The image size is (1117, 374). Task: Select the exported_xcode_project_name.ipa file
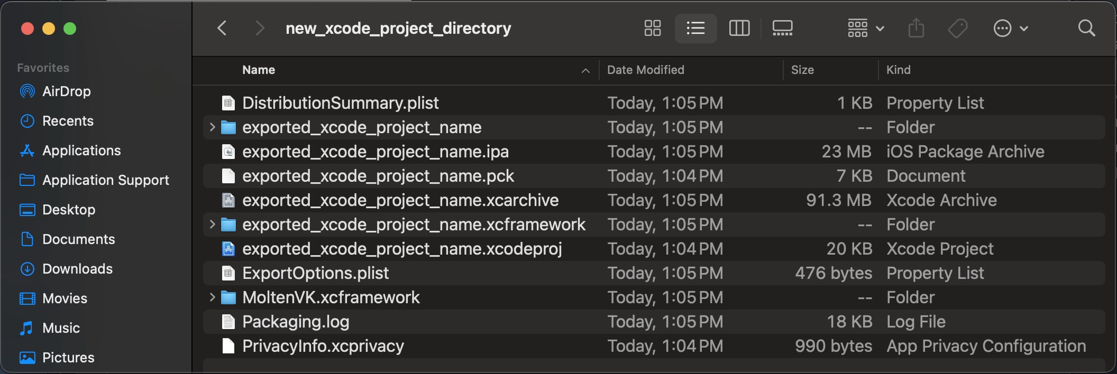click(375, 152)
